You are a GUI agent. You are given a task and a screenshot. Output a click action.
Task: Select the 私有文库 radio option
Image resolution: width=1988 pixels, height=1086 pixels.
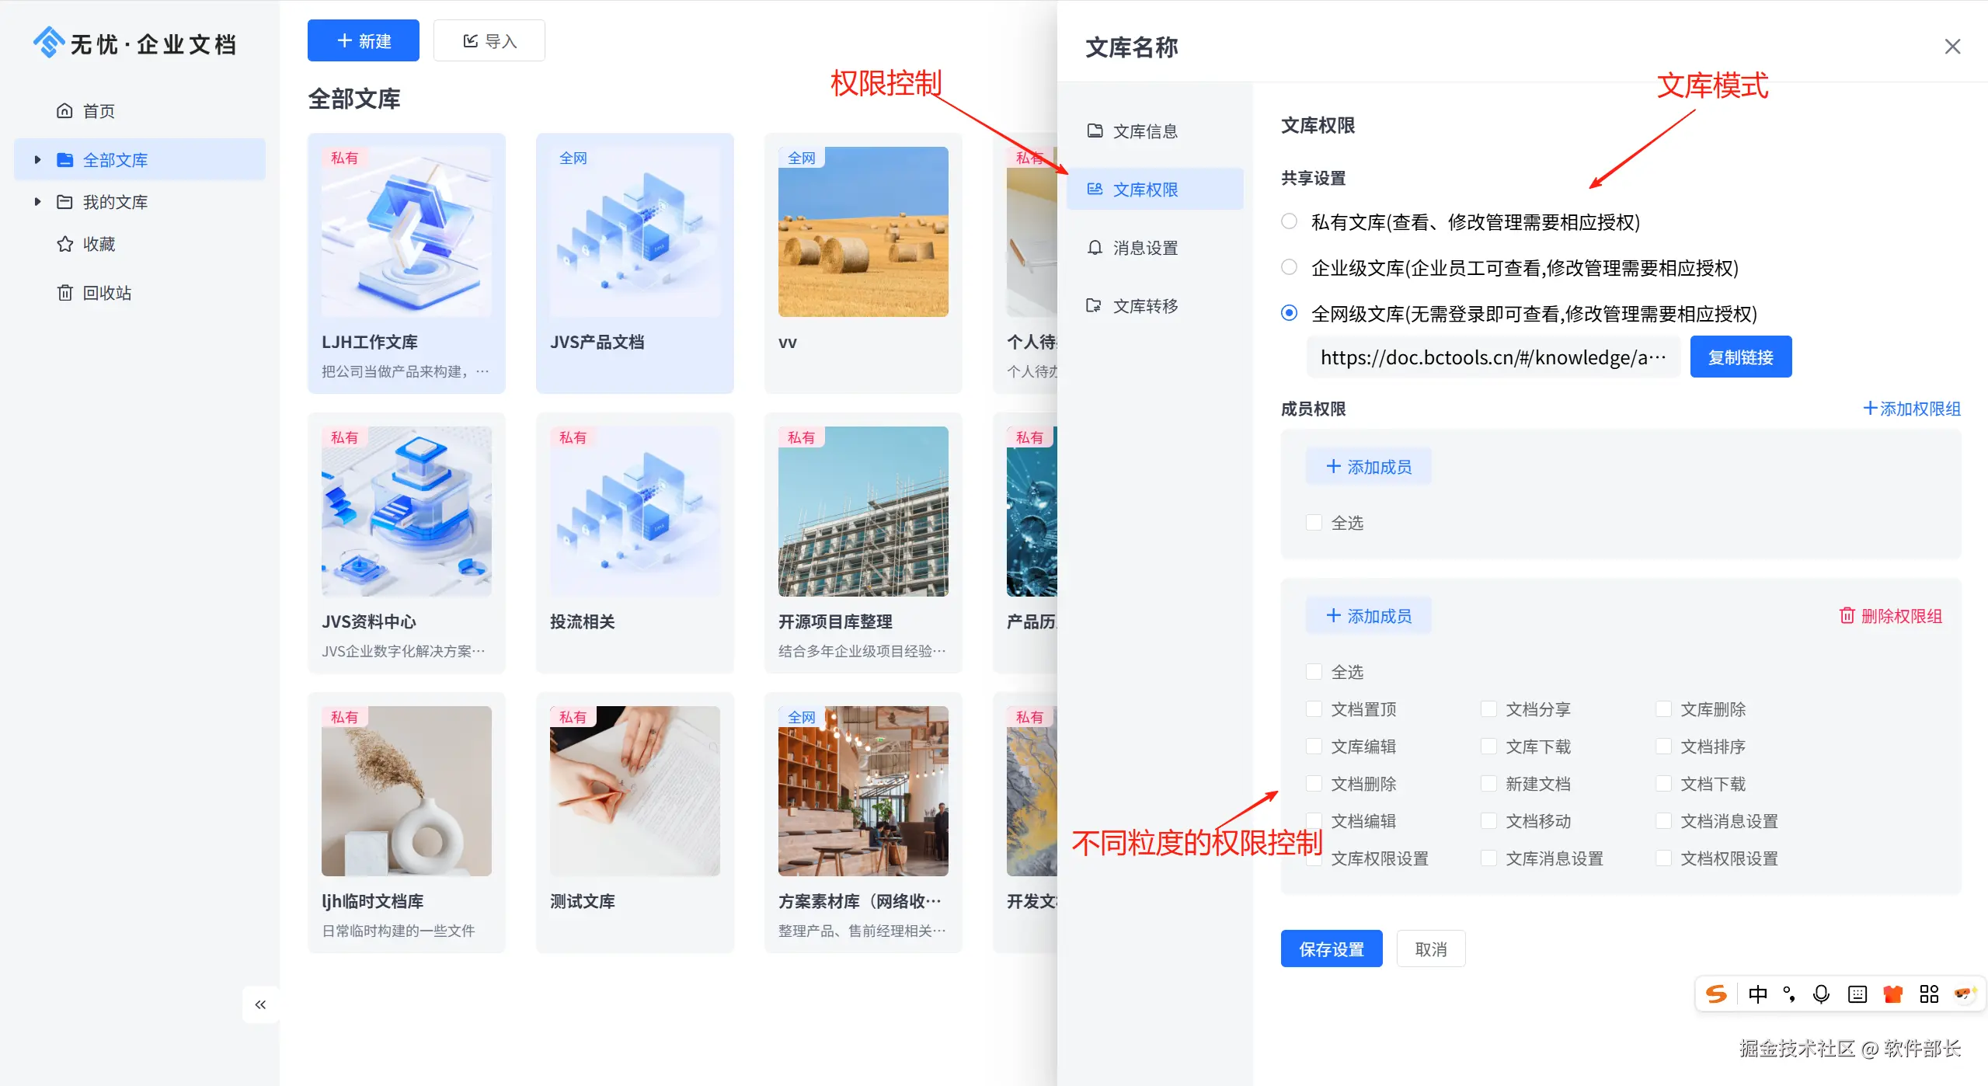point(1289,221)
